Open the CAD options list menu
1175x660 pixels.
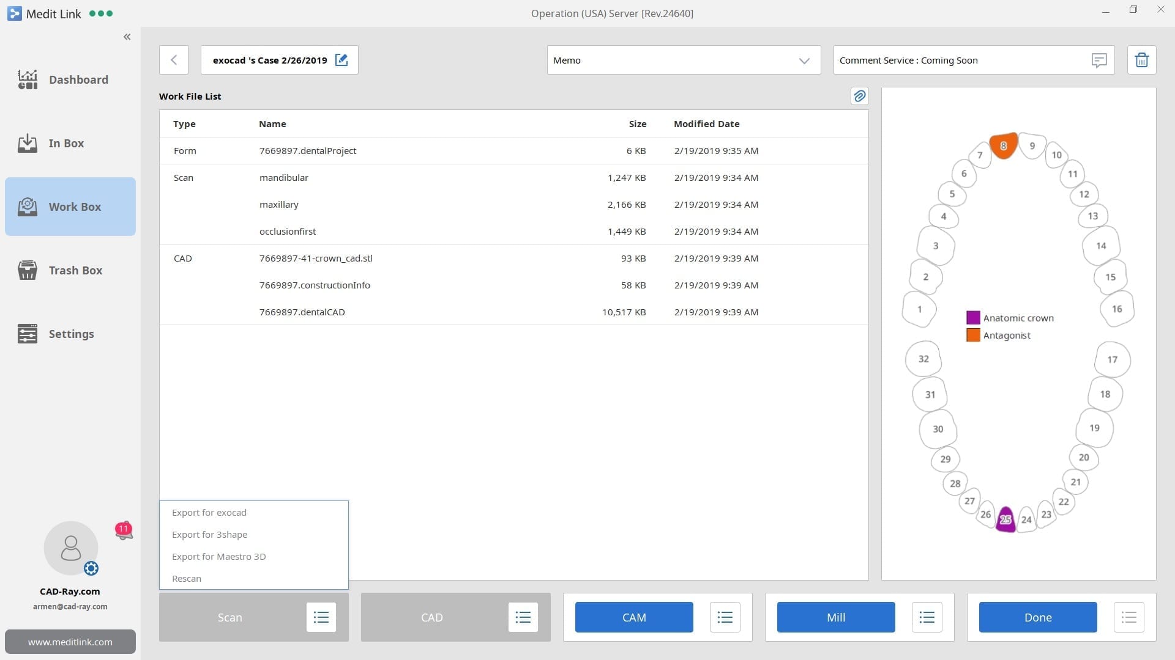click(x=523, y=617)
